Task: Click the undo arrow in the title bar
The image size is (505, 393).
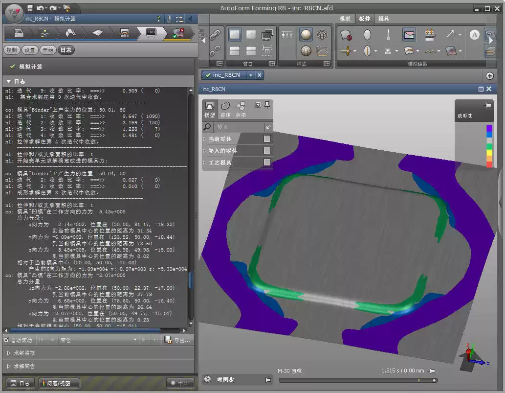Action: 40,8
